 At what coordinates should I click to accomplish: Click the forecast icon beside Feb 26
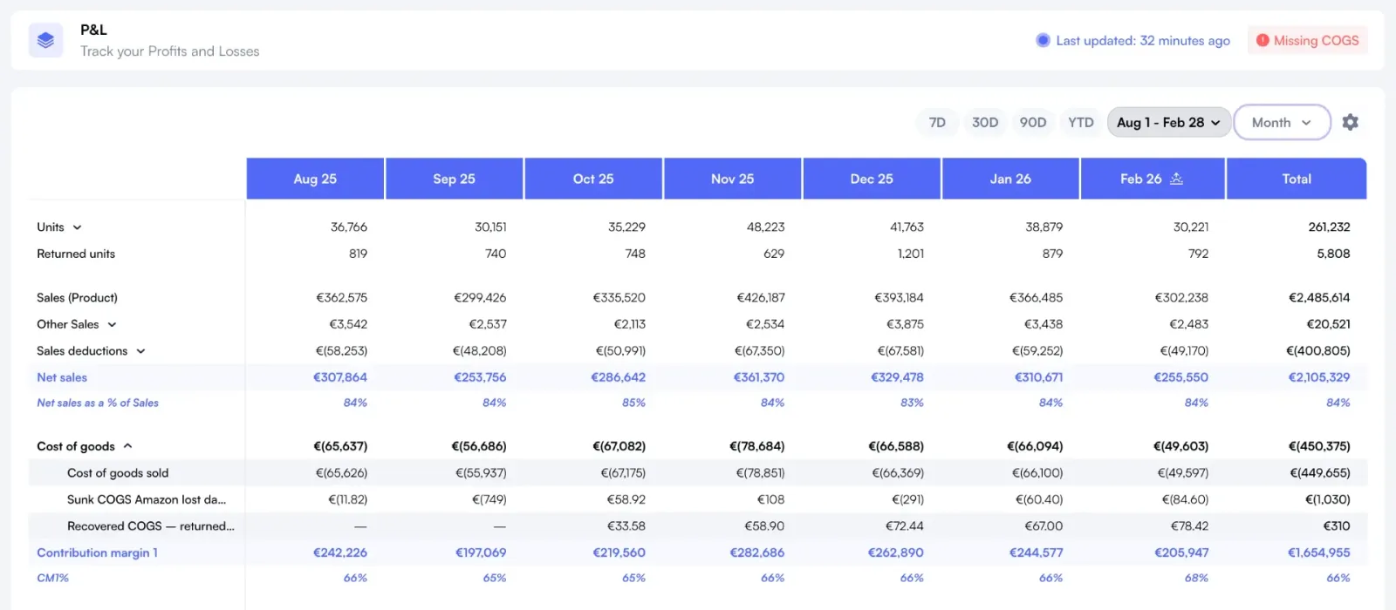tap(1176, 179)
